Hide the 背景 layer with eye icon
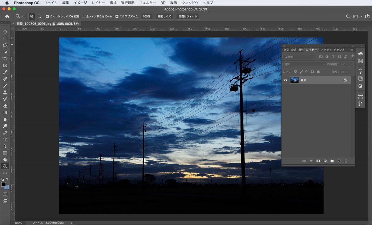 point(286,80)
